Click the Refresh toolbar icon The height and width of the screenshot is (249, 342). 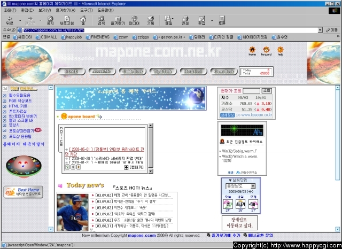67,20
